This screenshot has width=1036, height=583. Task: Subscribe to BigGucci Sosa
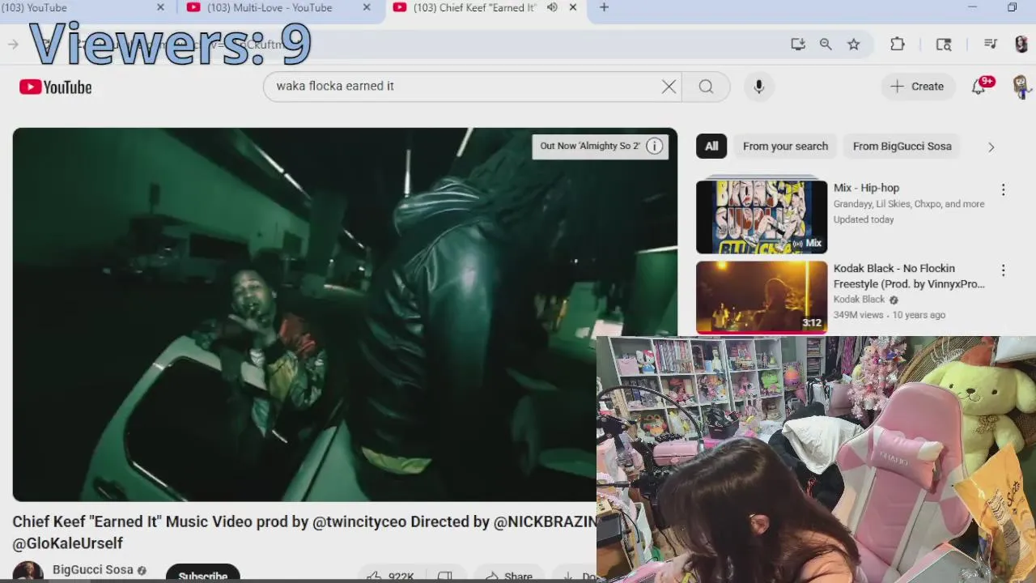click(x=203, y=575)
